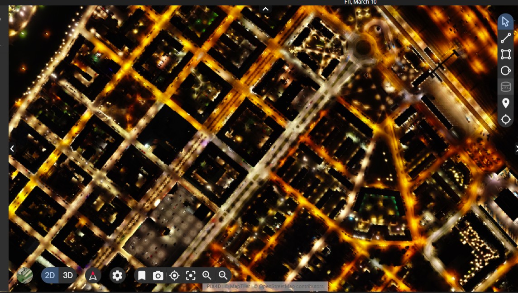Select the location marker pin tool
The height and width of the screenshot is (293, 518).
pyautogui.click(x=505, y=104)
